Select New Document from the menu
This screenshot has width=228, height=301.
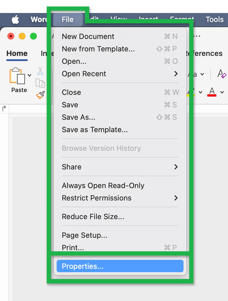(x=88, y=36)
